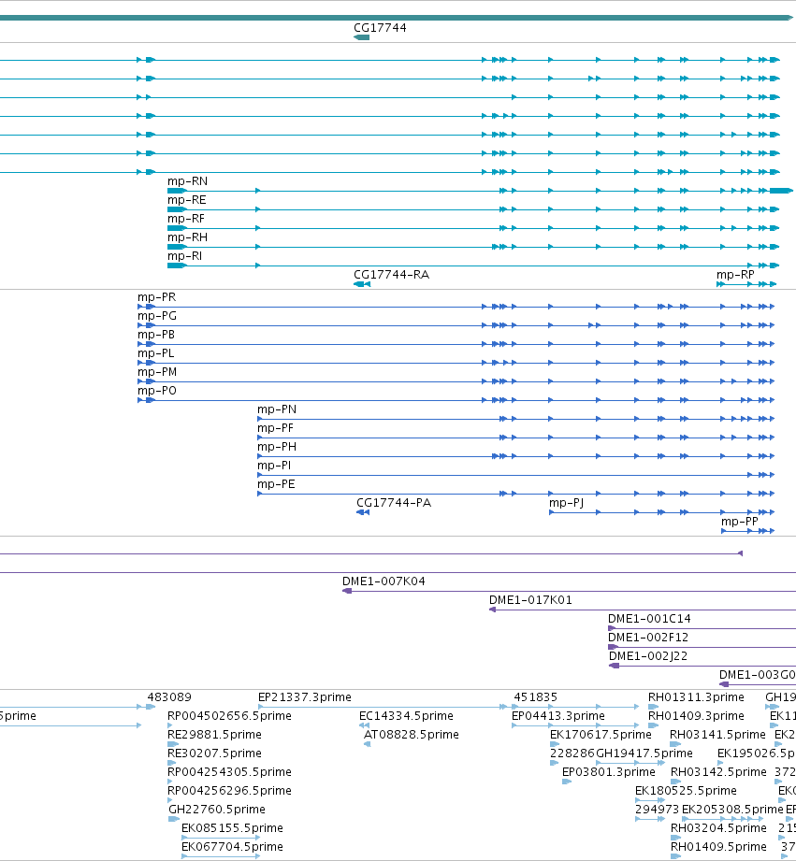This screenshot has height=861, width=796.
Task: Click the CG17744-PA protein label
Action: tap(394, 502)
